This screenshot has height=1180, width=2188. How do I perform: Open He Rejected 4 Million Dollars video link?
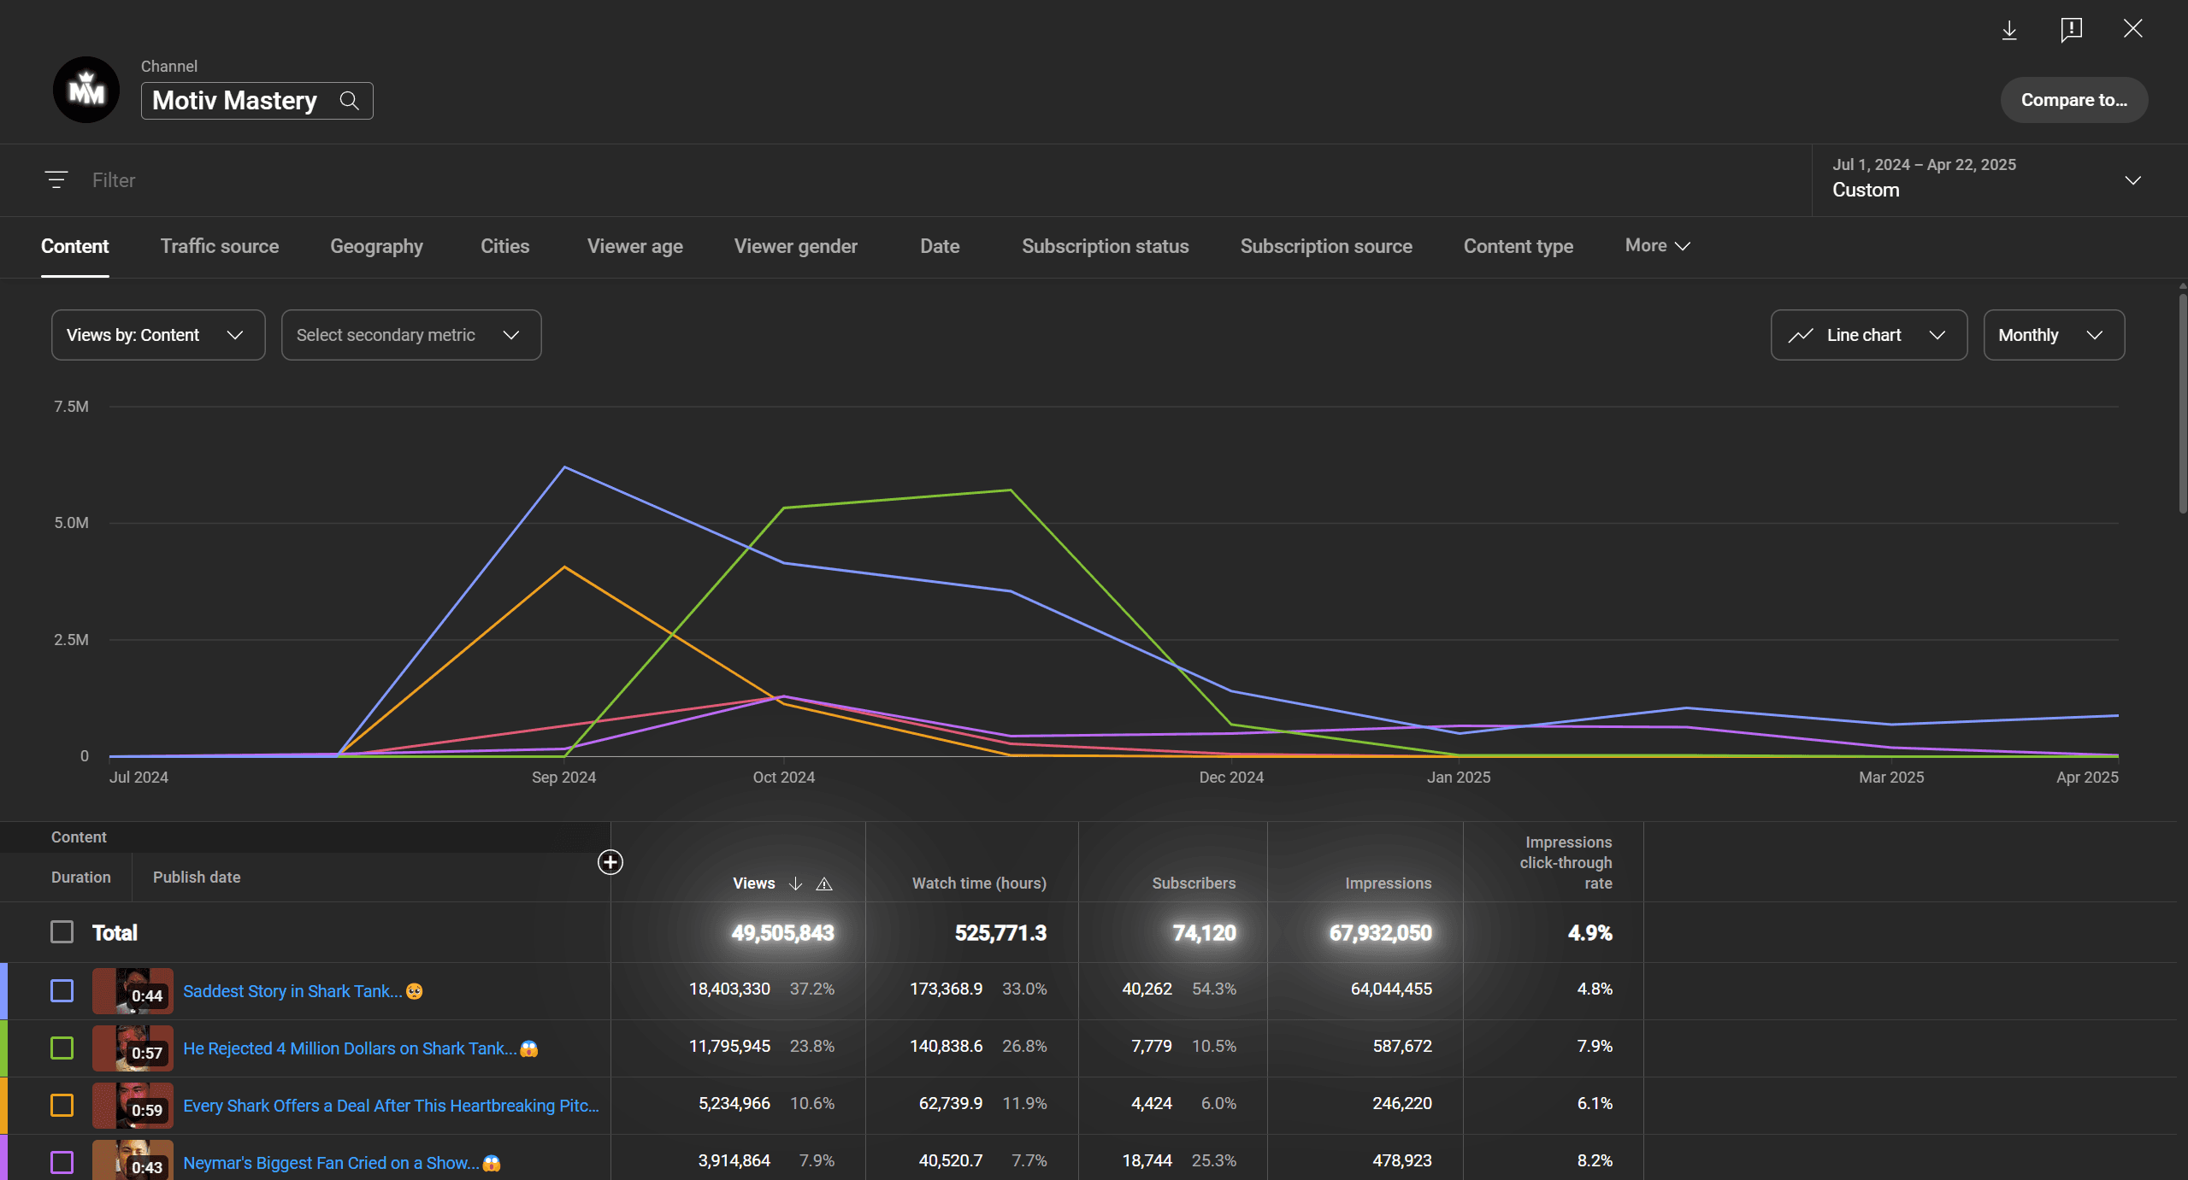350,1048
